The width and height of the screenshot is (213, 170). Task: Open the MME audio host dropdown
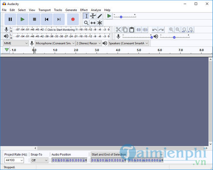[16, 43]
